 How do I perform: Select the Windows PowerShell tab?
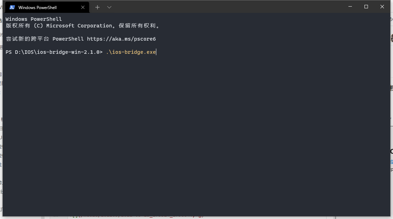pyautogui.click(x=47, y=8)
